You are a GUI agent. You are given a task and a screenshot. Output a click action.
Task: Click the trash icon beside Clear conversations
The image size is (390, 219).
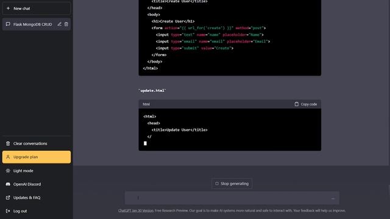tap(8, 144)
